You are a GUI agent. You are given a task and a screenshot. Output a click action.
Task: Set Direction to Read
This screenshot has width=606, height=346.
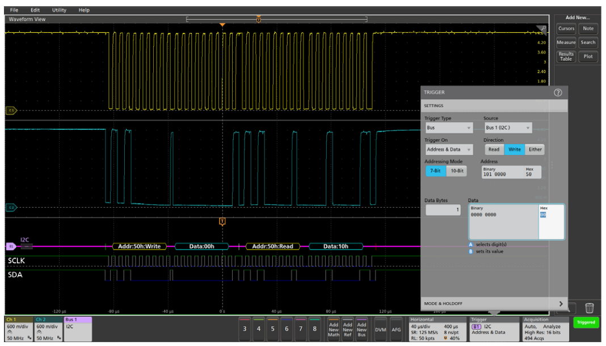pos(494,149)
